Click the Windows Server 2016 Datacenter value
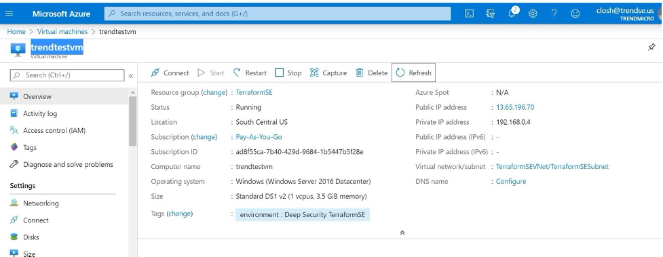 [x=303, y=181]
